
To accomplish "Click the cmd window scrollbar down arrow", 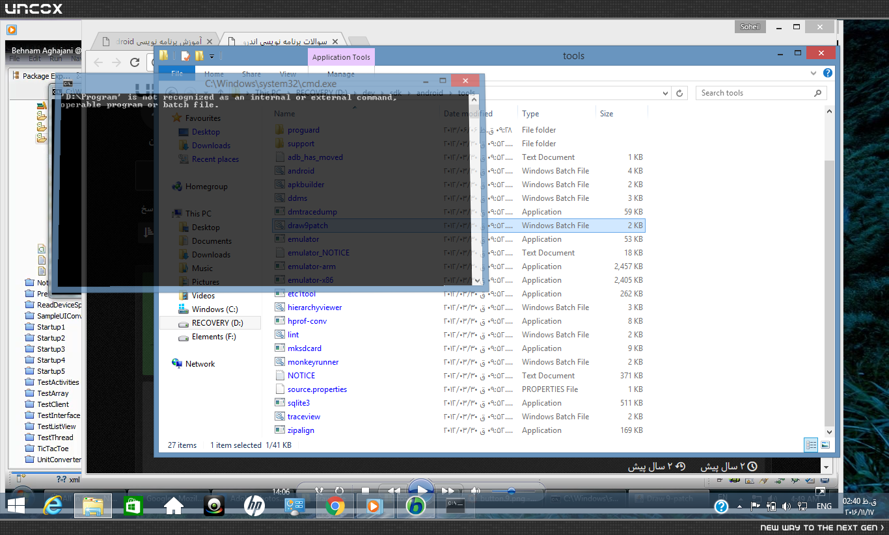I will [x=476, y=280].
